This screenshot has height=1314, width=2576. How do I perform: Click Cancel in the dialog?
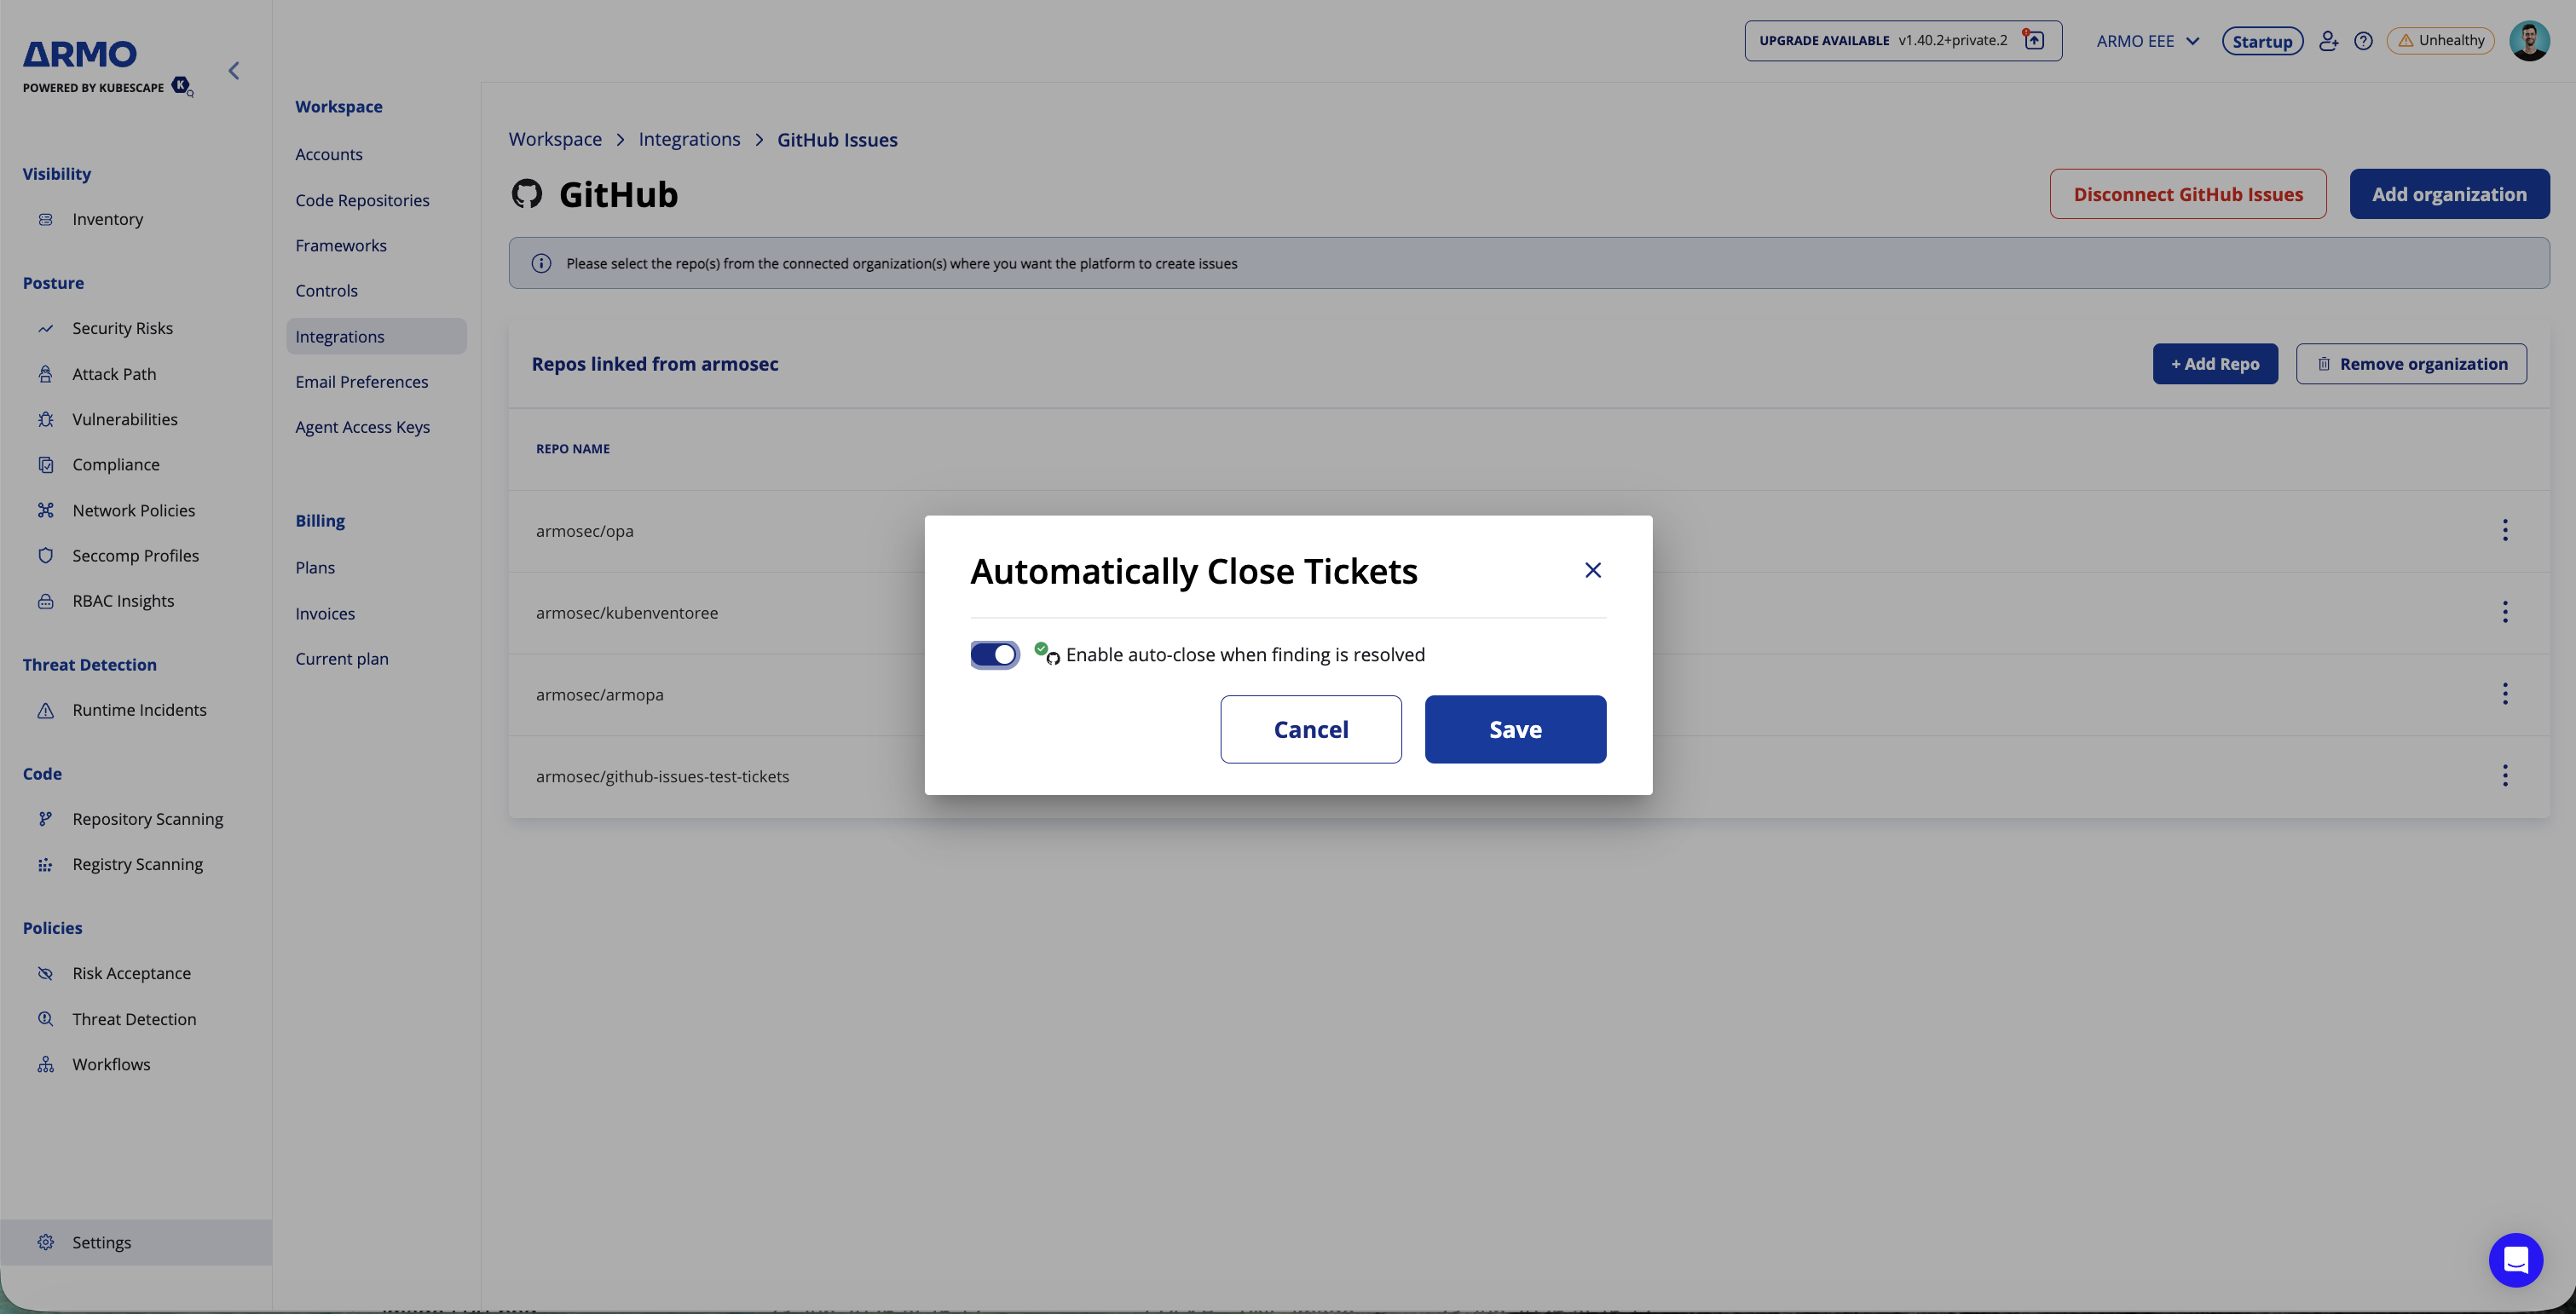pyautogui.click(x=1311, y=729)
